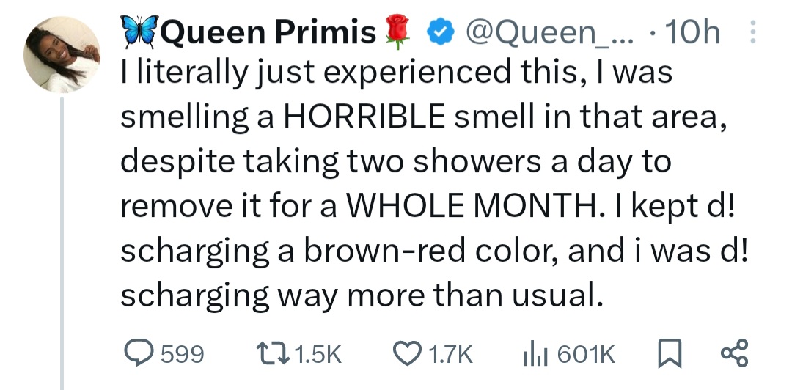Image resolution: width=792 pixels, height=390 pixels.
Task: Click the 601K views count
Action: click(x=587, y=356)
